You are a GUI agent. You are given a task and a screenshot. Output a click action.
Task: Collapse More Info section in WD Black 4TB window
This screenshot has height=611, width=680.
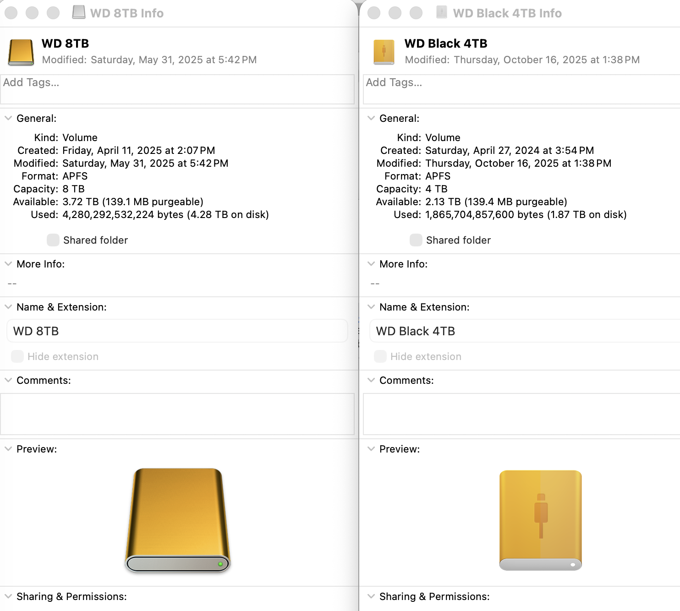point(371,264)
